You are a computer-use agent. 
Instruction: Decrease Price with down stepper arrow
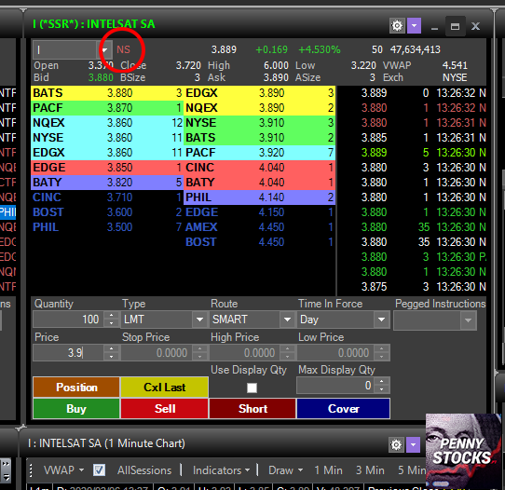coord(112,357)
